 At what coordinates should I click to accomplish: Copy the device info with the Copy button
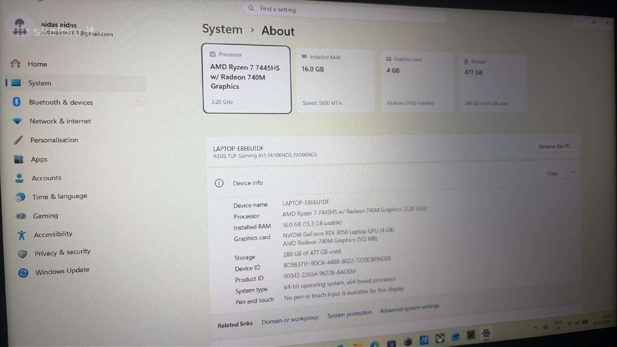coord(552,173)
